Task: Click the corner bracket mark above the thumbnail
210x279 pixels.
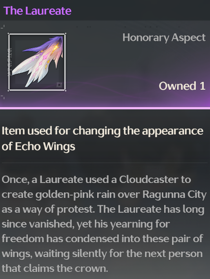Action: pyautogui.click(x=3, y=27)
